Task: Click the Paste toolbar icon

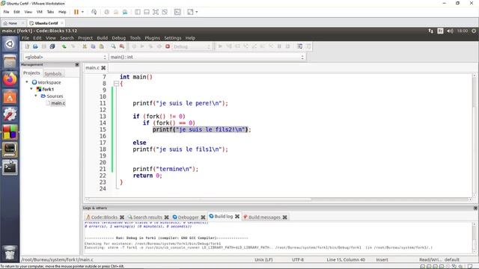Action: click(102, 46)
